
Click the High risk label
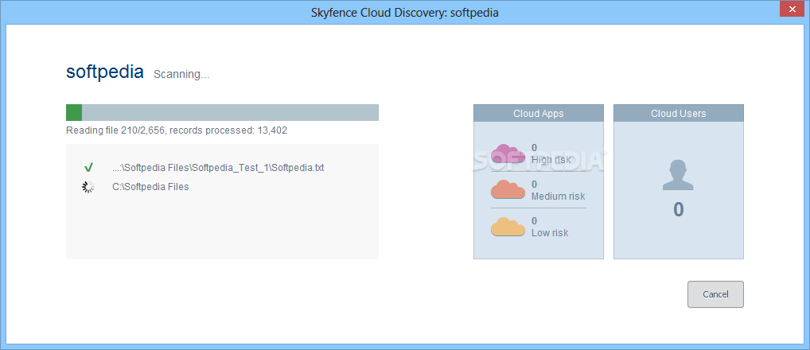[551, 160]
